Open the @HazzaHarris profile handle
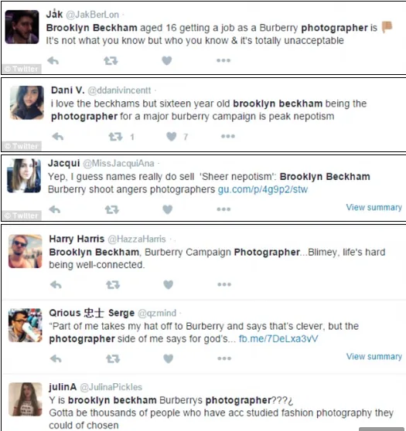The image size is (406, 431). [x=137, y=239]
